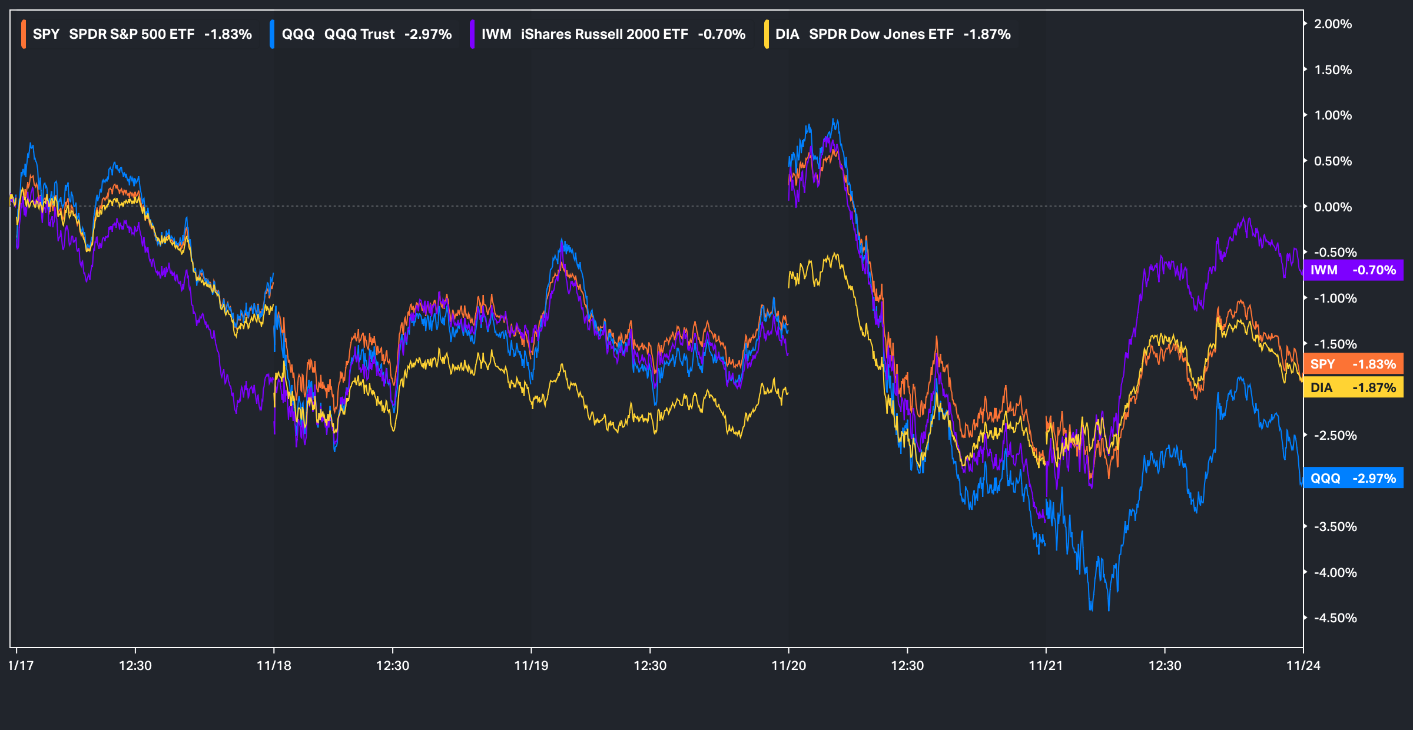This screenshot has width=1413, height=730.
Task: Click the 11/21 date marker on time axis
Action: [1046, 665]
